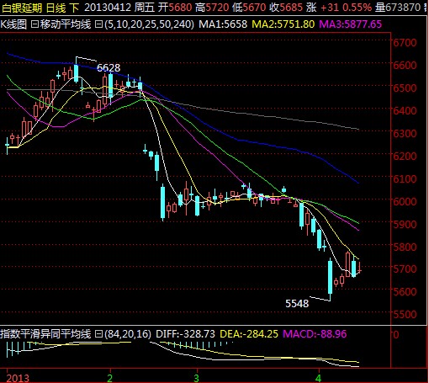The image size is (429, 383).
Task: Select the month 3 timeline marker
Action: (x=196, y=378)
